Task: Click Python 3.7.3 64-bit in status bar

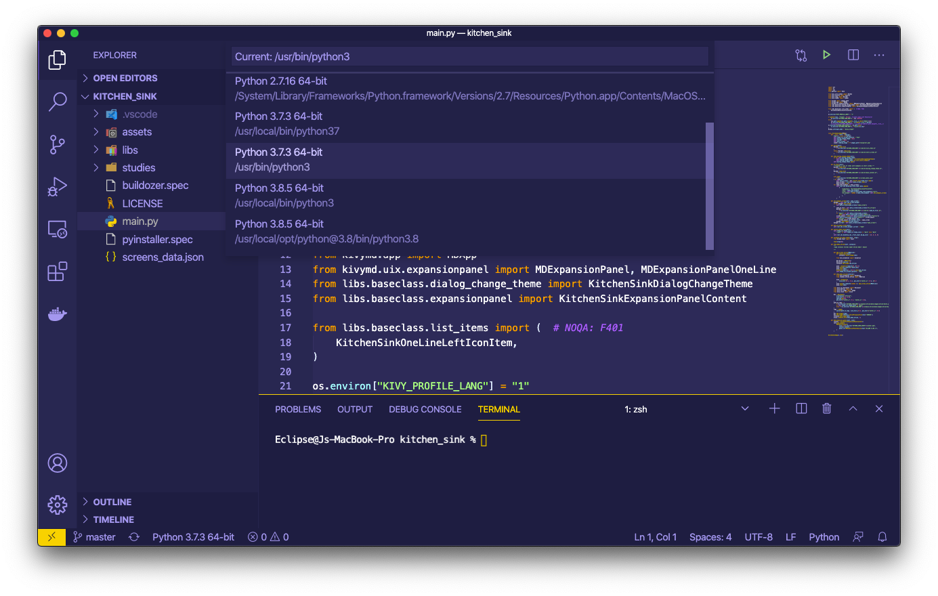Action: [x=193, y=537]
